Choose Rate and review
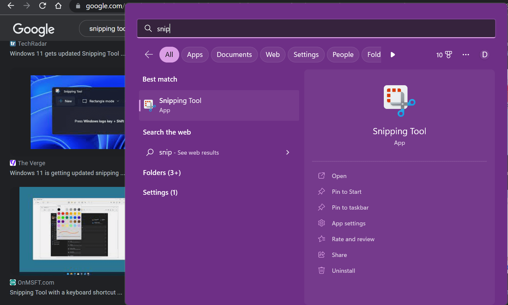This screenshot has width=508, height=305. [353, 239]
